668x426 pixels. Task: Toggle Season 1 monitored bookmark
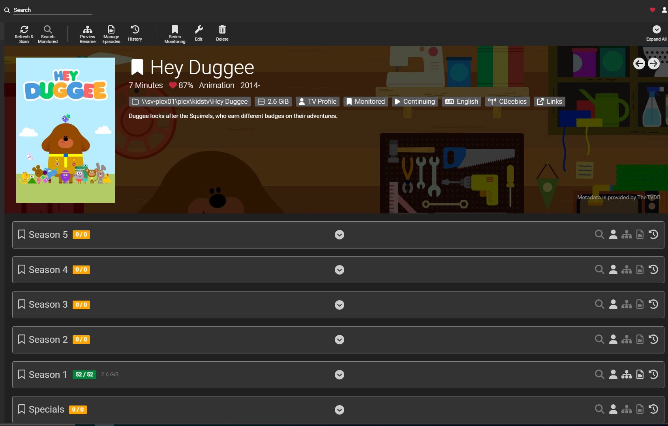[22, 375]
